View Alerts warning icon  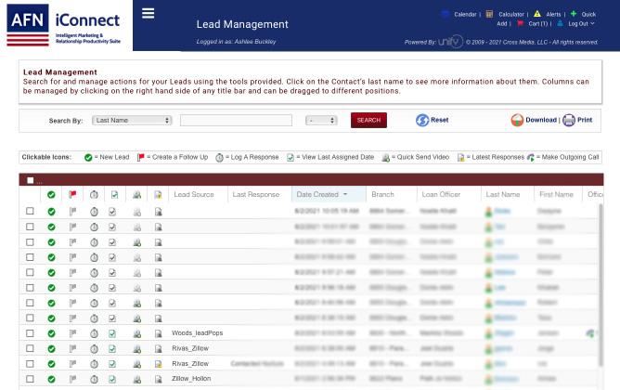point(537,14)
